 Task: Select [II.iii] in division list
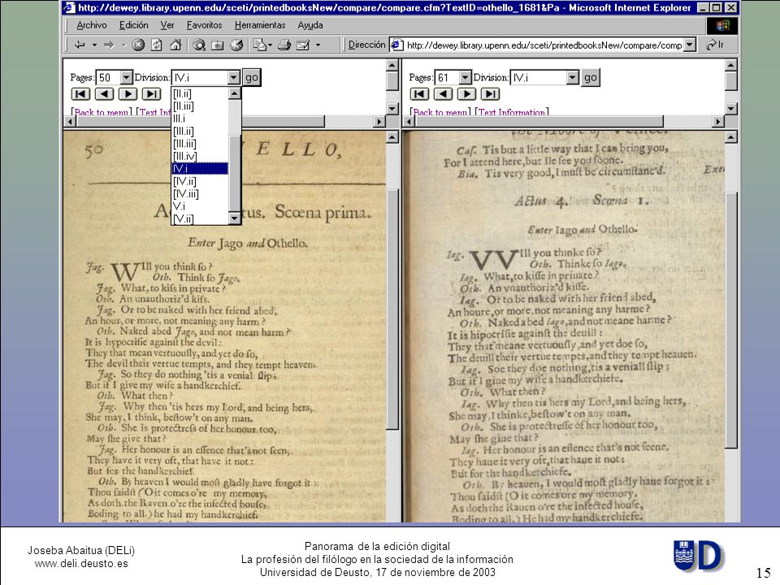click(200, 106)
